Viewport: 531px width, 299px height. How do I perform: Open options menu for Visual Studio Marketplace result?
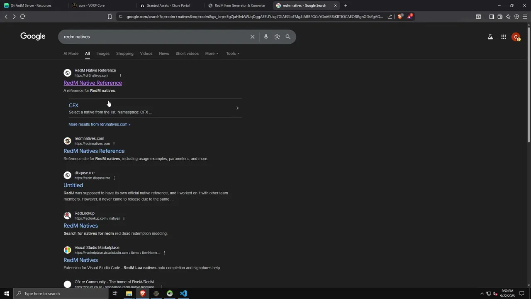(164, 253)
